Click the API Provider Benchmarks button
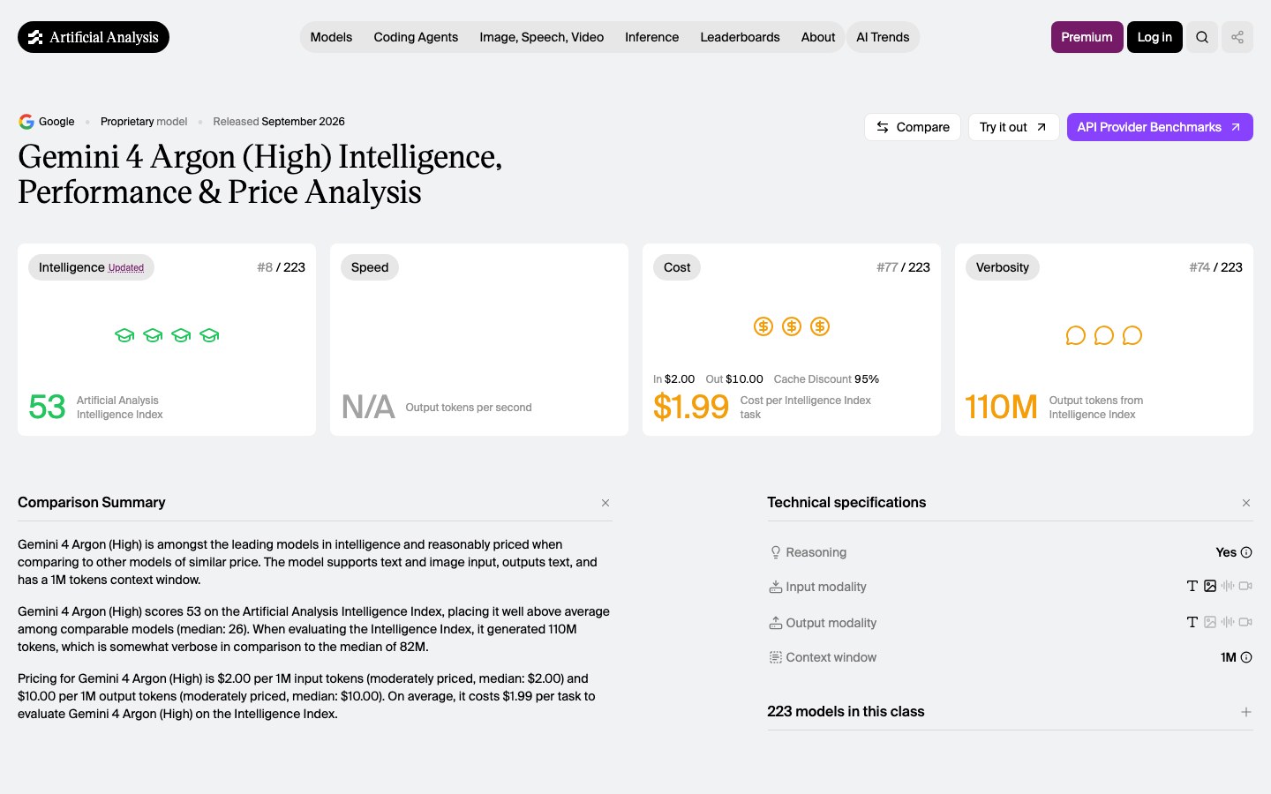This screenshot has height=794, width=1271. point(1160,127)
